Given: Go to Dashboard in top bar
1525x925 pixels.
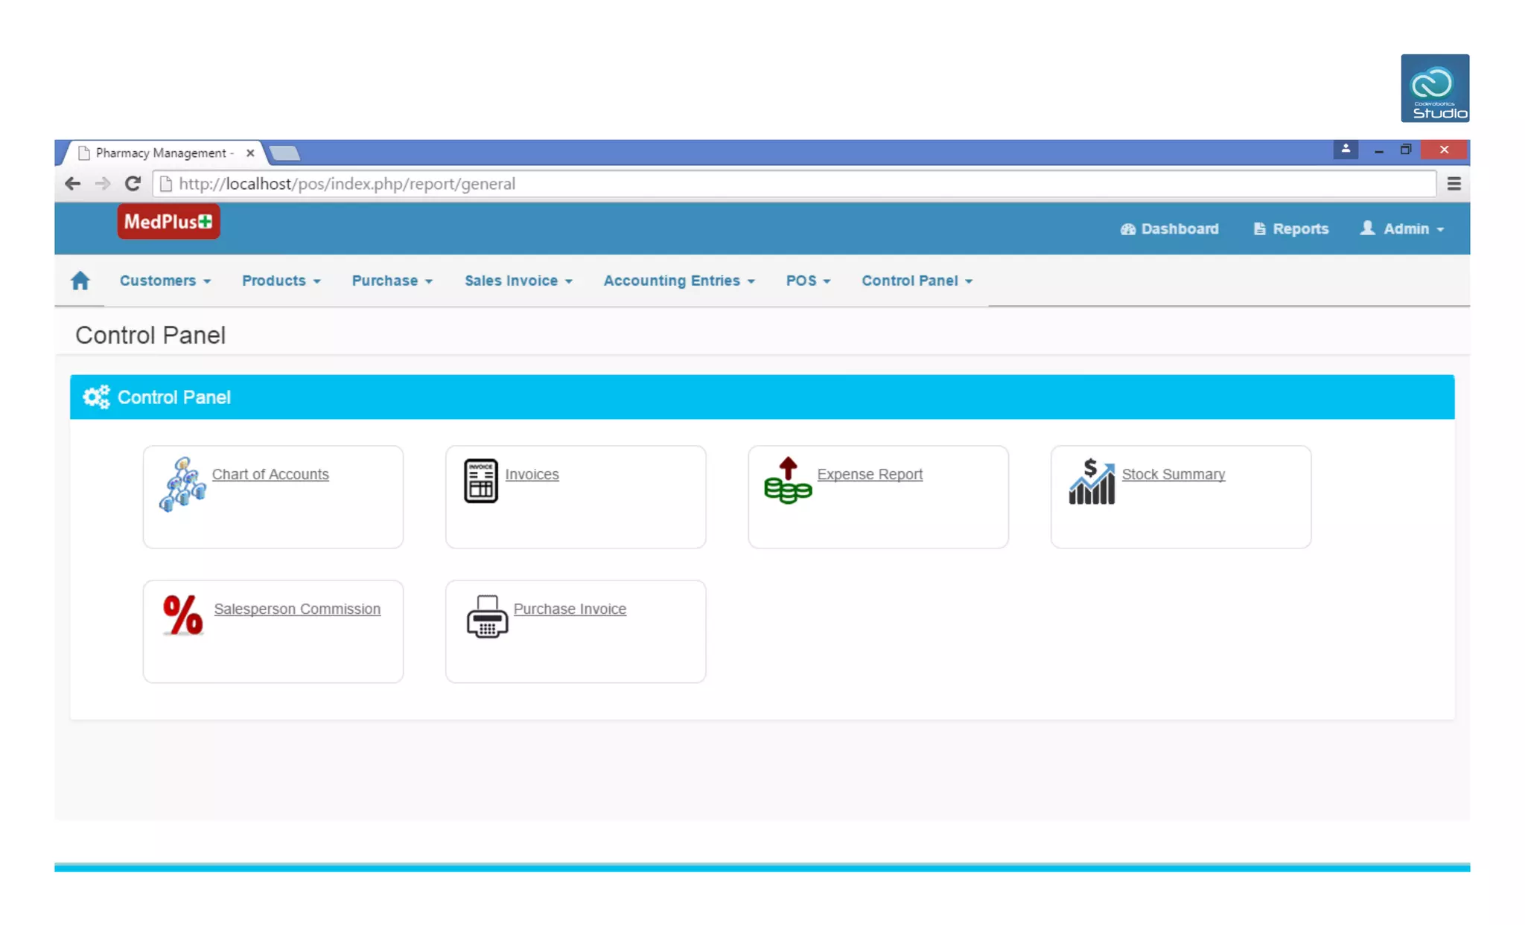Looking at the screenshot, I should 1170,228.
